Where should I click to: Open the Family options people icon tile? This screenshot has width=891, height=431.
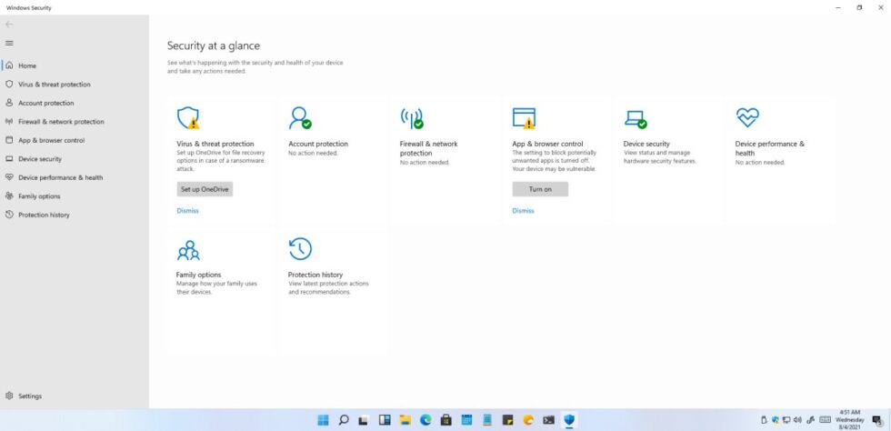pos(189,250)
